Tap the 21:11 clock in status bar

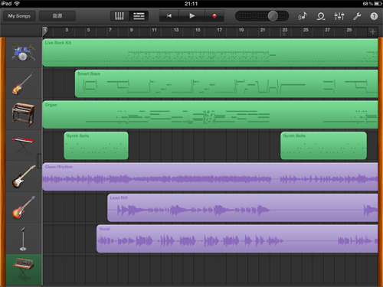pyautogui.click(x=191, y=4)
